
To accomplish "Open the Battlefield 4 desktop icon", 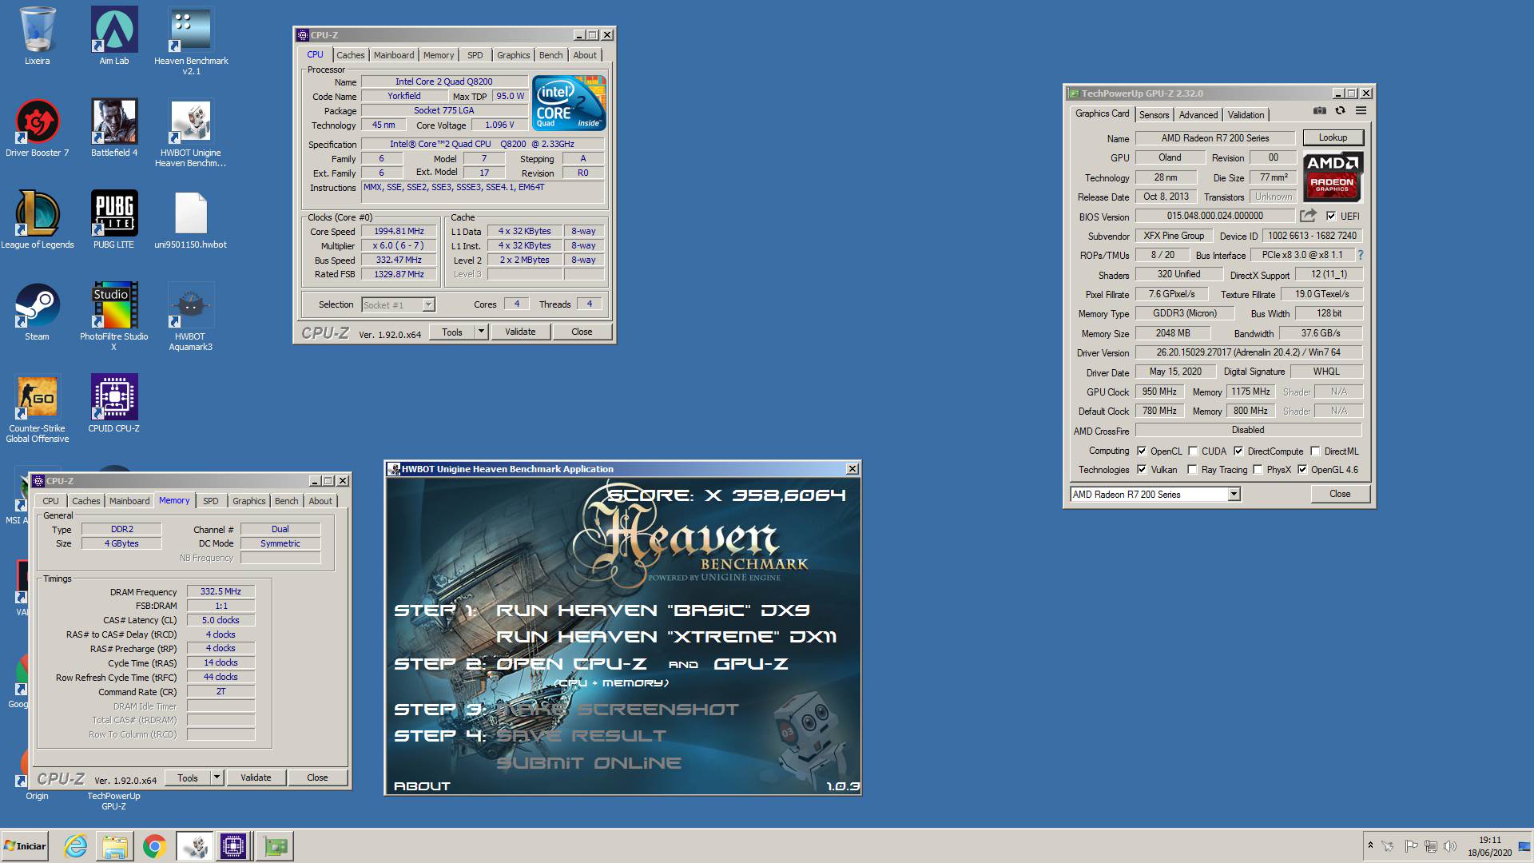I will click(x=114, y=129).
